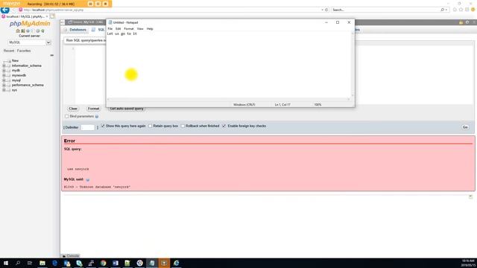This screenshot has height=268, width=477.
Task: Click the padlock icon in phpMyAdmin top bar
Action: [x=461, y=22]
